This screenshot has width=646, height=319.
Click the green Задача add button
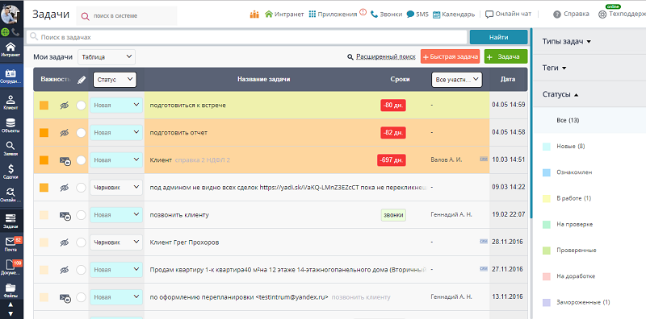click(506, 56)
